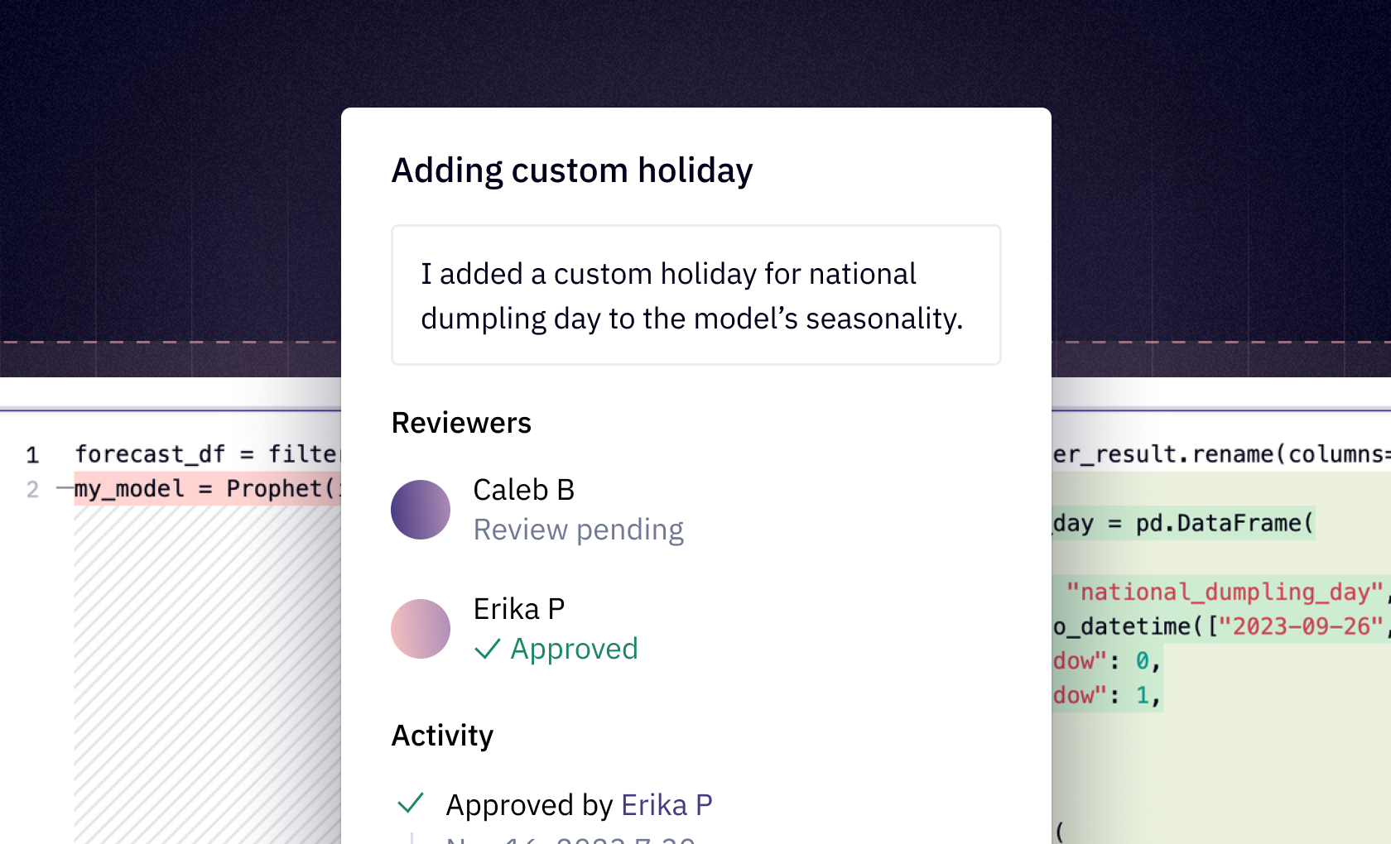Viewport: 1391px width, 844px height.
Task: Click the checkmark icon in Activity
Action: (x=411, y=803)
